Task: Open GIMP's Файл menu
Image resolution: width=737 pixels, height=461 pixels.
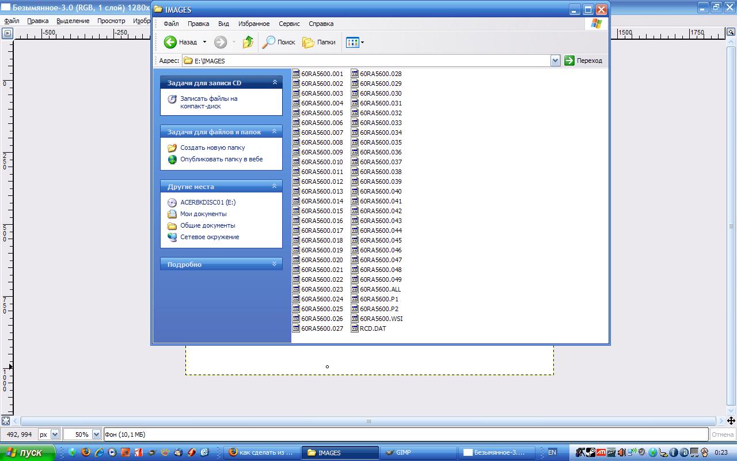Action: click(12, 21)
